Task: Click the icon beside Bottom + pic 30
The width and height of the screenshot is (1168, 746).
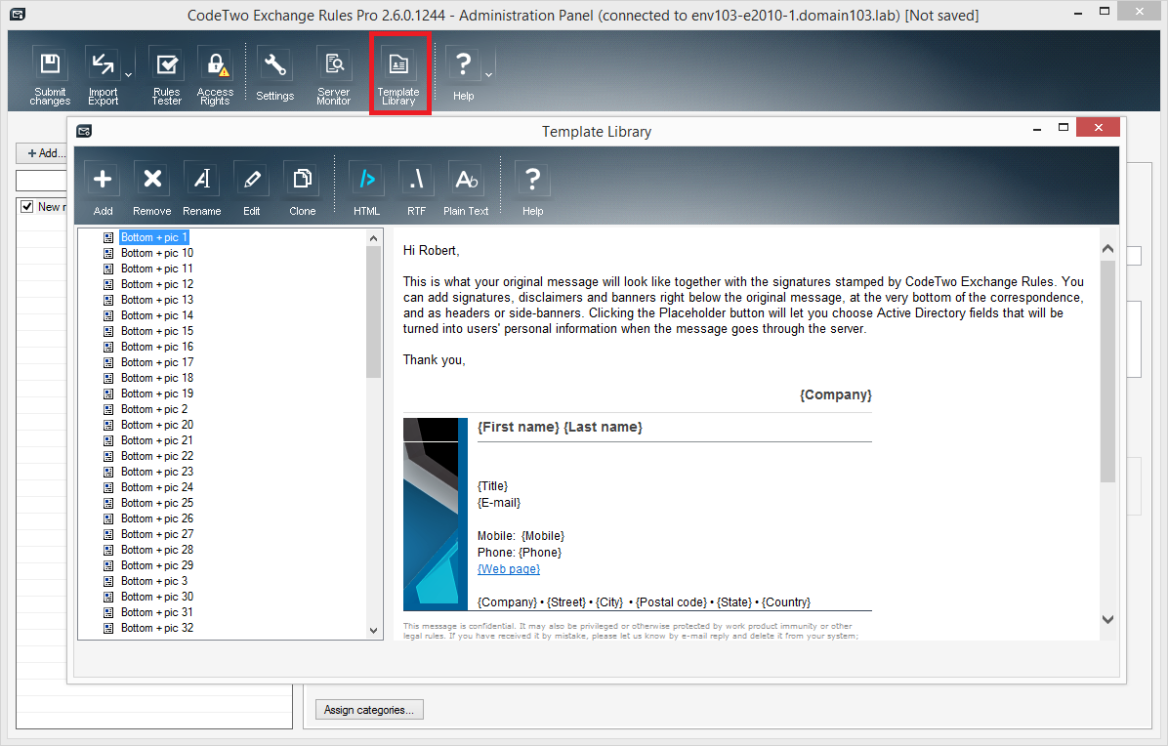Action: 108,598
